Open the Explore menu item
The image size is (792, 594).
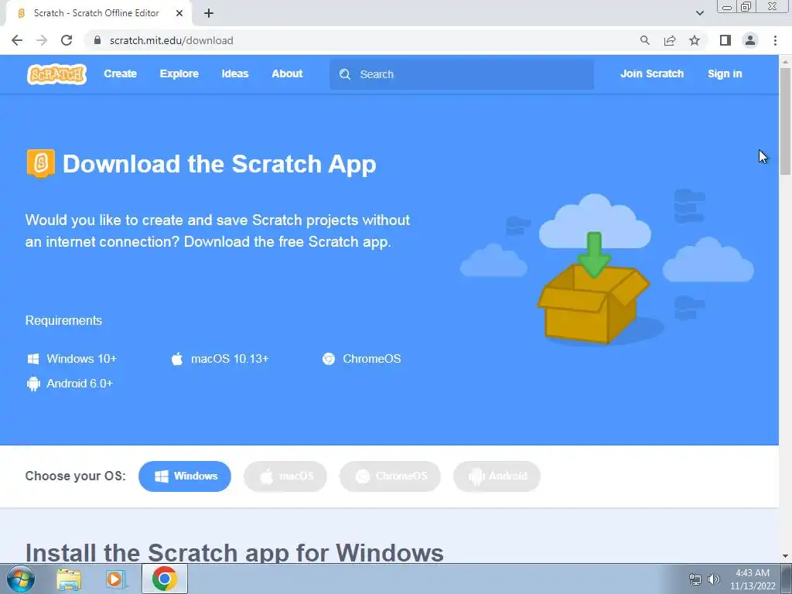click(179, 73)
